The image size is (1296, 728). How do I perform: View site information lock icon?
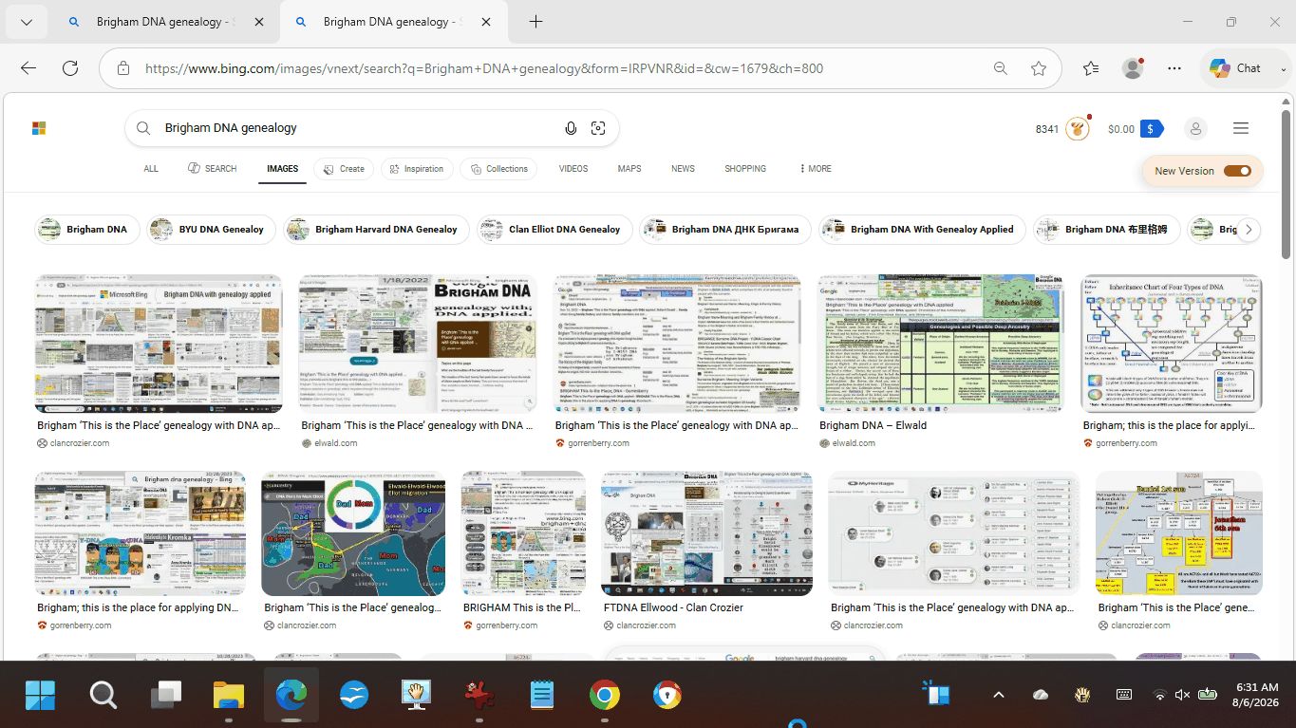(122, 68)
